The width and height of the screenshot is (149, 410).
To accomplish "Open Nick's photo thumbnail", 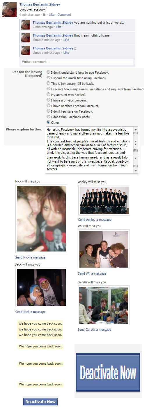I will coord(41,219).
